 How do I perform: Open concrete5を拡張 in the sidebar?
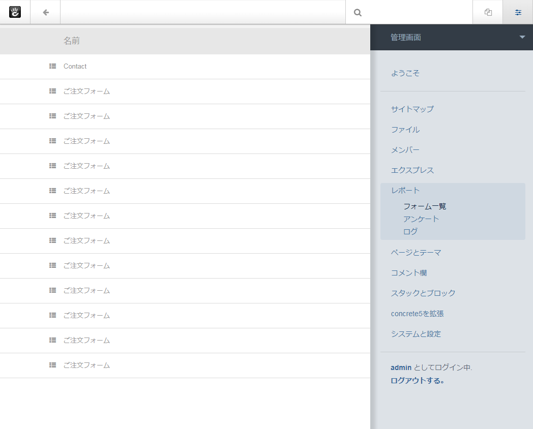[418, 314]
